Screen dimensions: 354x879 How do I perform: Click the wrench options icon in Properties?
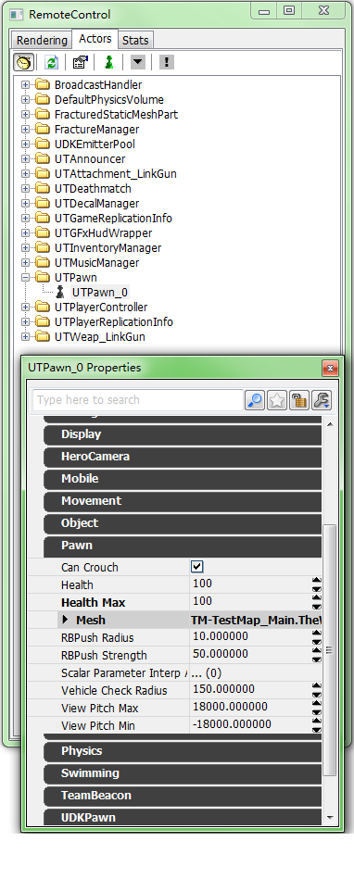pos(322,400)
